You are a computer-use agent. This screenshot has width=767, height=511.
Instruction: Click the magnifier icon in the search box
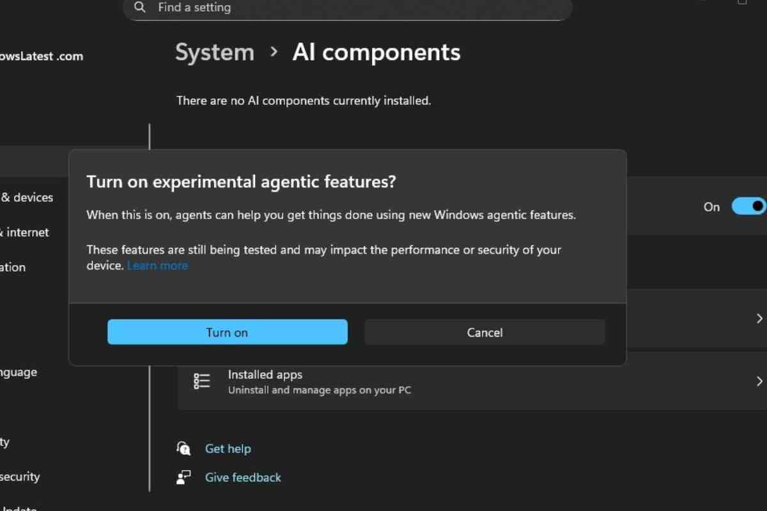point(140,8)
